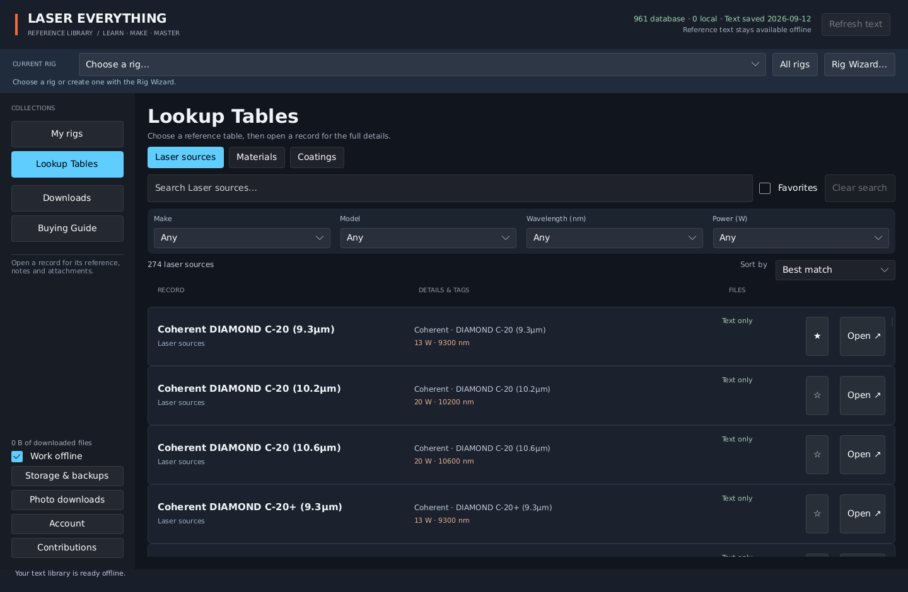
Task: Click the '274 laser sources' count
Action: coord(180,265)
